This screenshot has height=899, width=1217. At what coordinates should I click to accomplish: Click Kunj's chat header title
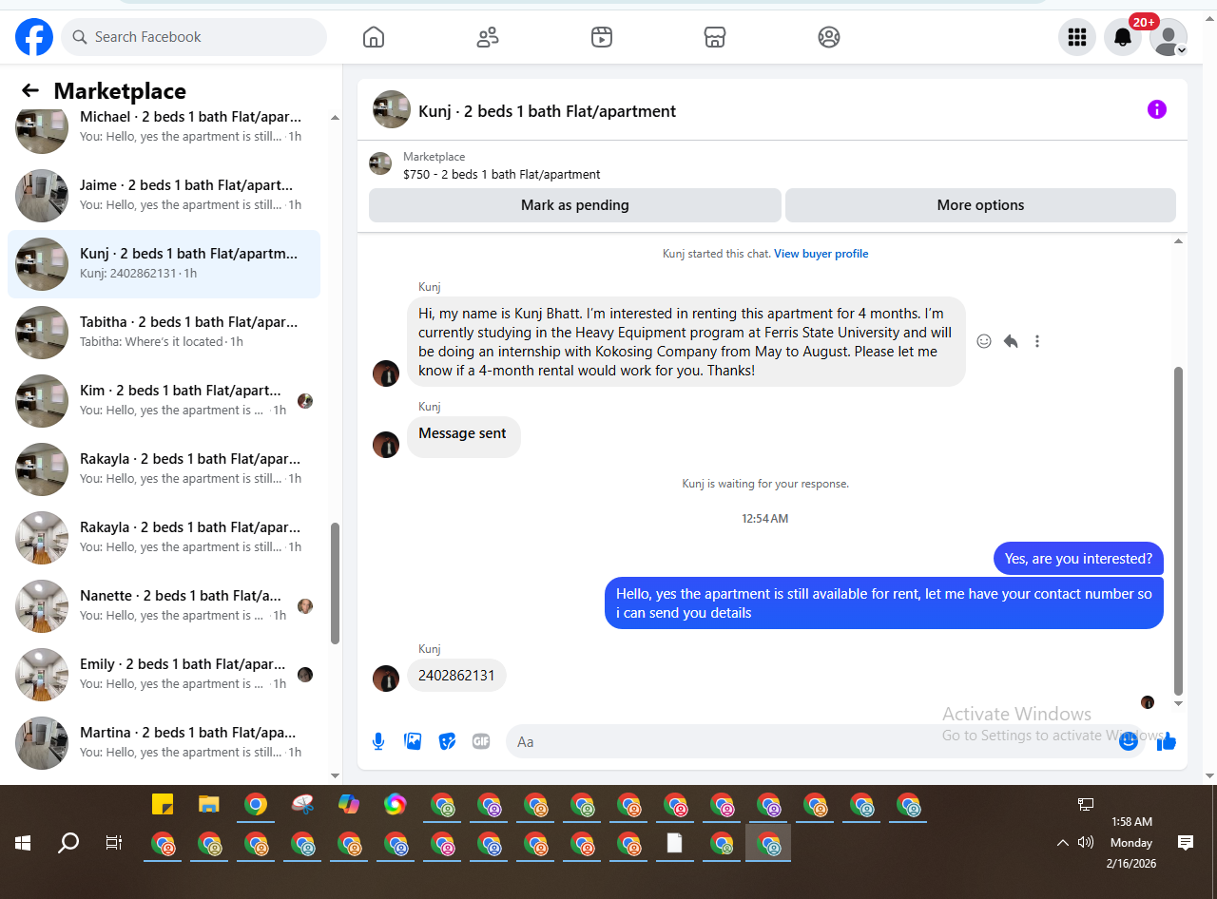point(547,111)
